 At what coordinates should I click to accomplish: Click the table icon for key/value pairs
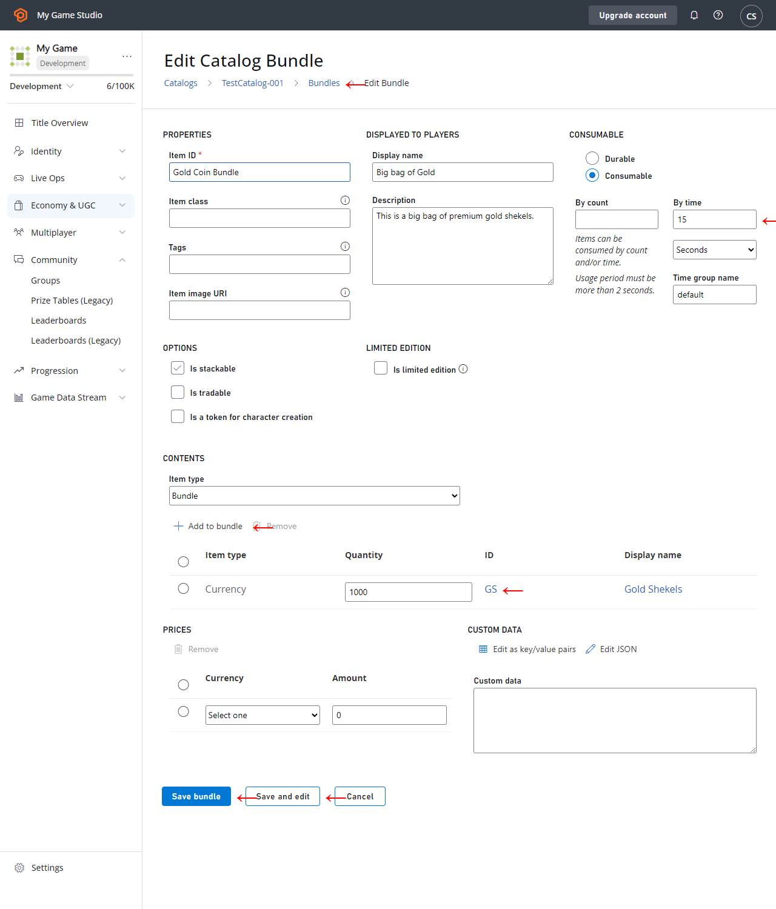(483, 649)
